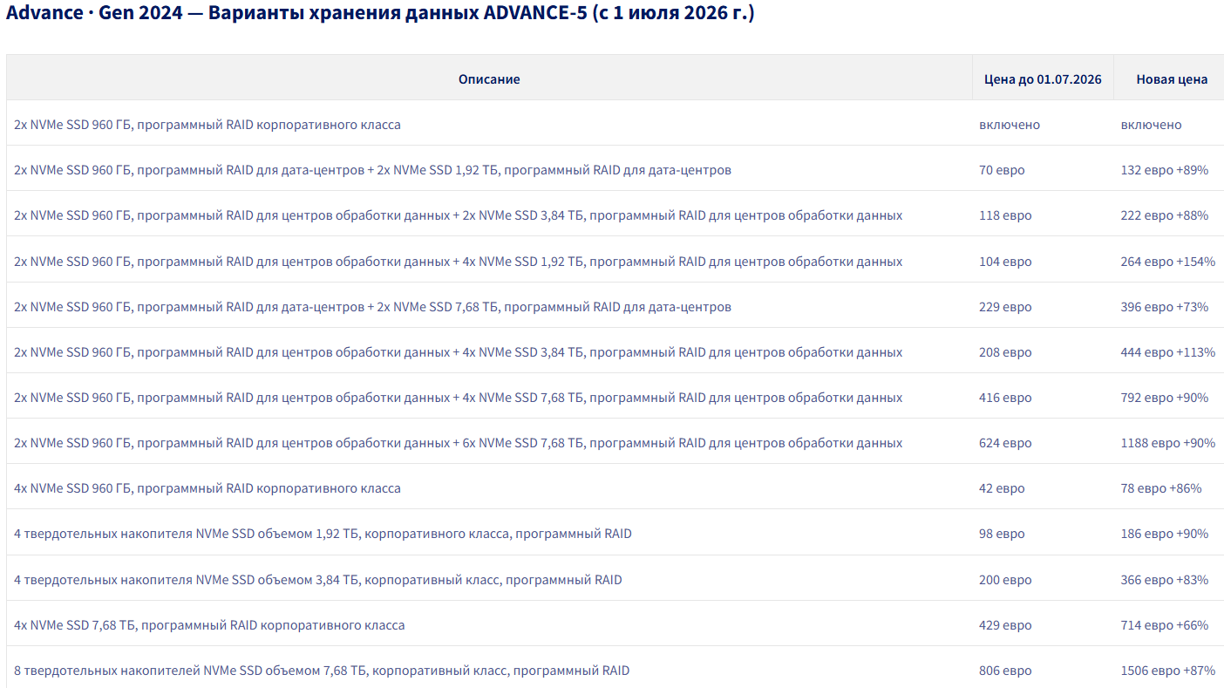Click the new price "366 евро +83%"
The image size is (1224, 688).
[1165, 580]
